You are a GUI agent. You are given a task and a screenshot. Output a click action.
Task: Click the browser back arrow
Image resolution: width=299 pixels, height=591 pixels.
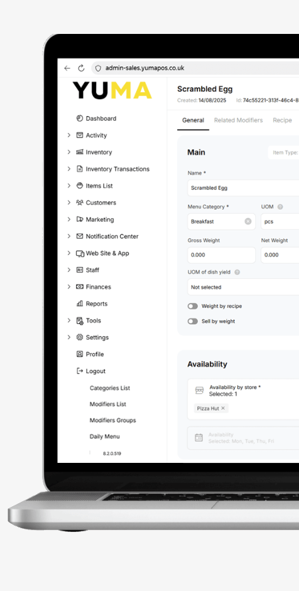click(67, 68)
